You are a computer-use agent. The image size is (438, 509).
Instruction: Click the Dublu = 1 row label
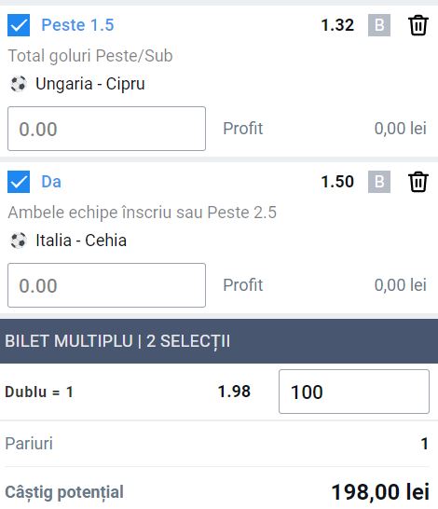(x=39, y=392)
